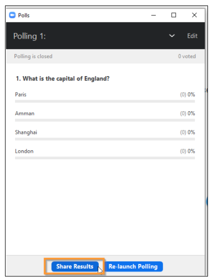The height and width of the screenshot is (280, 210).
Task: Click the London result progress bar
Action: 105,158
